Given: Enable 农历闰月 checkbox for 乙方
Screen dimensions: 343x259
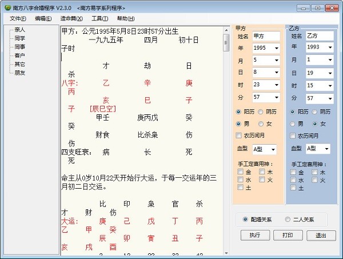Looking at the screenshot, I should coord(293,136).
